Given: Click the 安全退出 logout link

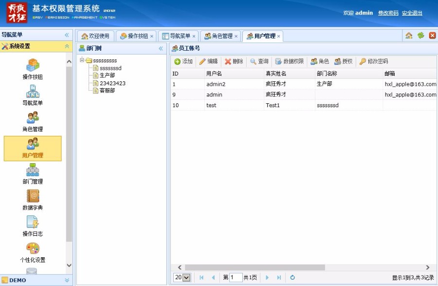Looking at the screenshot, I should coord(412,13).
